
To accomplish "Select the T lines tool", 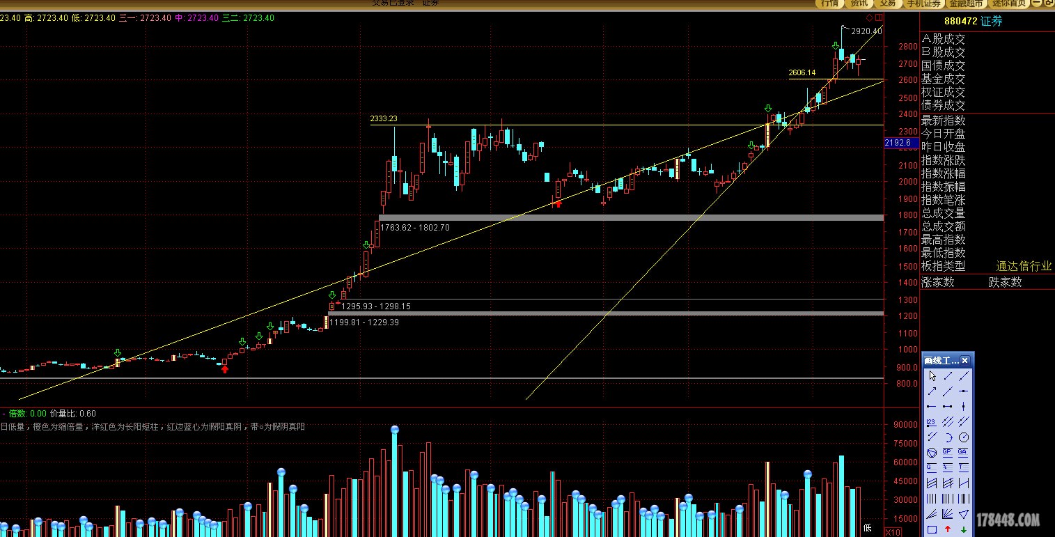I will 964,468.
